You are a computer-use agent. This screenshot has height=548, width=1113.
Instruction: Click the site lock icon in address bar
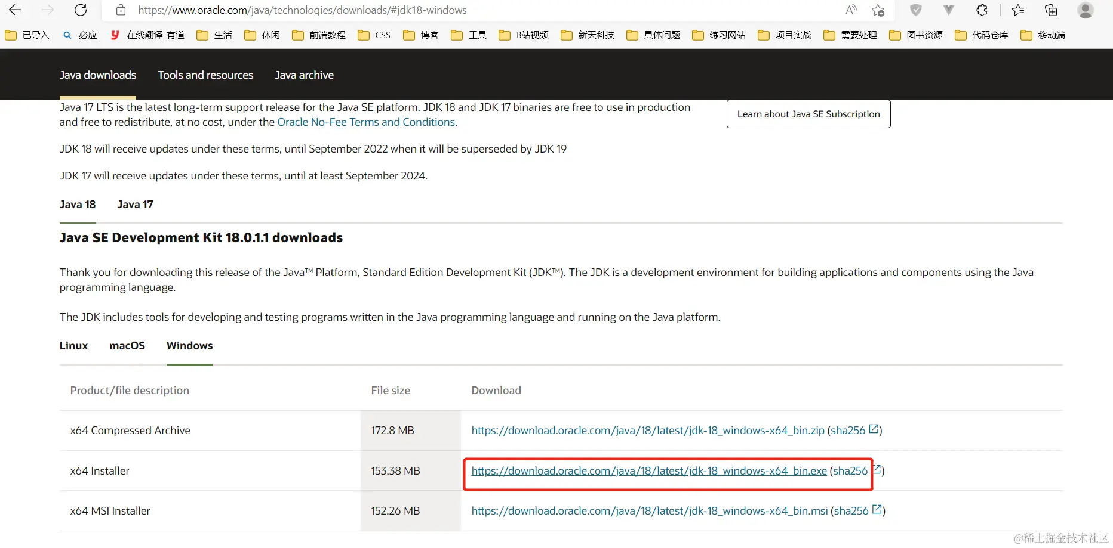pos(121,10)
